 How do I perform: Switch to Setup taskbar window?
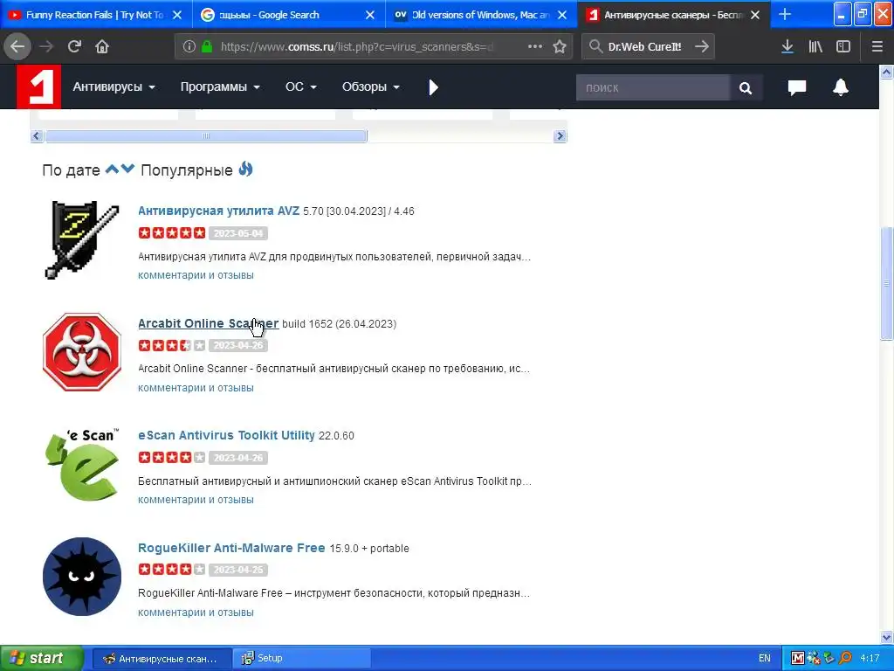tap(301, 658)
